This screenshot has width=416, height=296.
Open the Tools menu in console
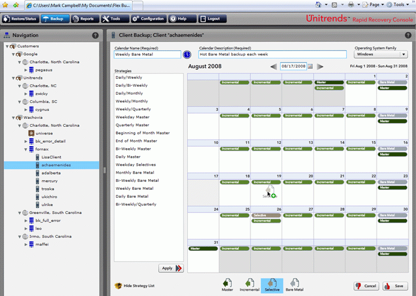click(115, 19)
